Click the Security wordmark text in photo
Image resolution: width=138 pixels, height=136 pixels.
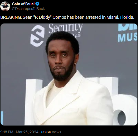click(65, 28)
